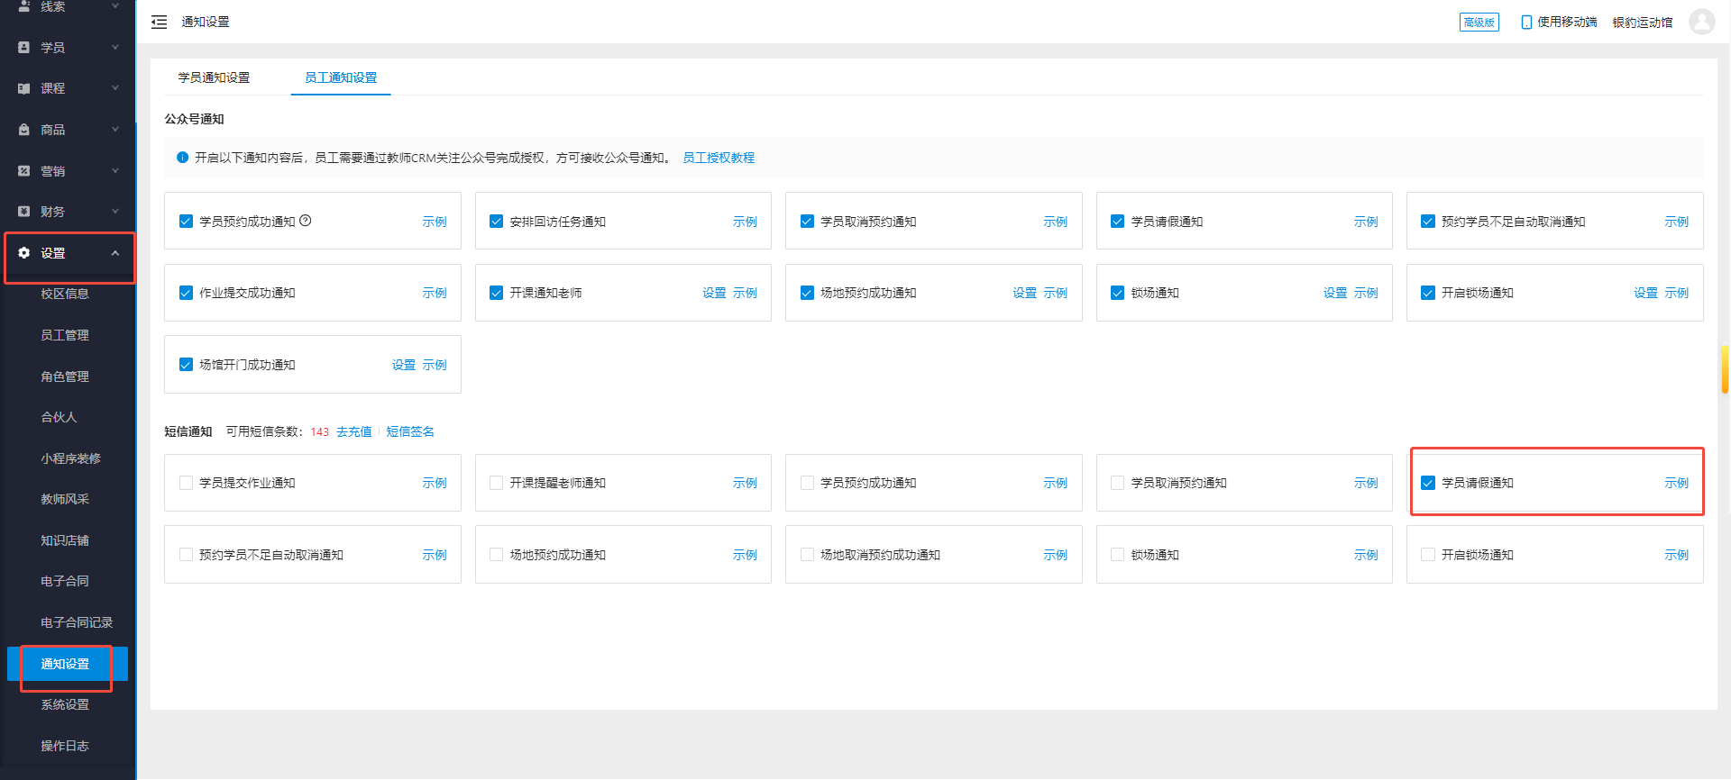Open the 员工授权教程 link
The width and height of the screenshot is (1731, 780).
click(719, 158)
